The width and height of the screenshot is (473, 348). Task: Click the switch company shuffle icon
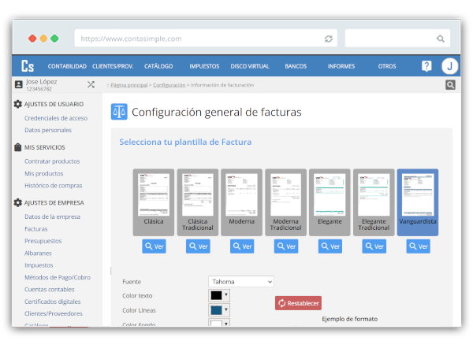91,84
